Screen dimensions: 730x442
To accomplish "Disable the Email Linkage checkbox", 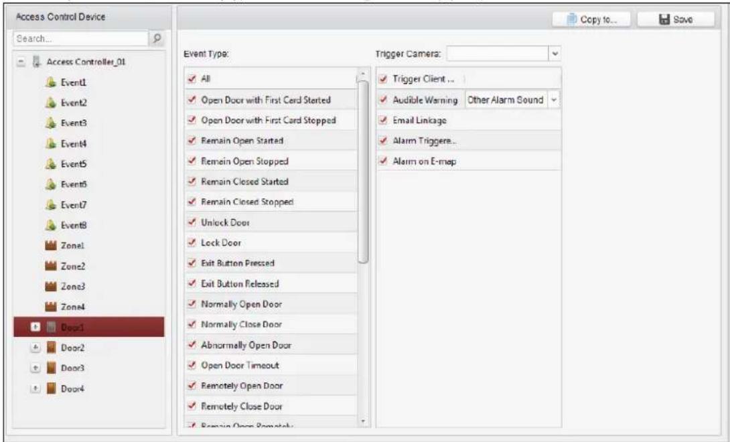I will coord(383,120).
